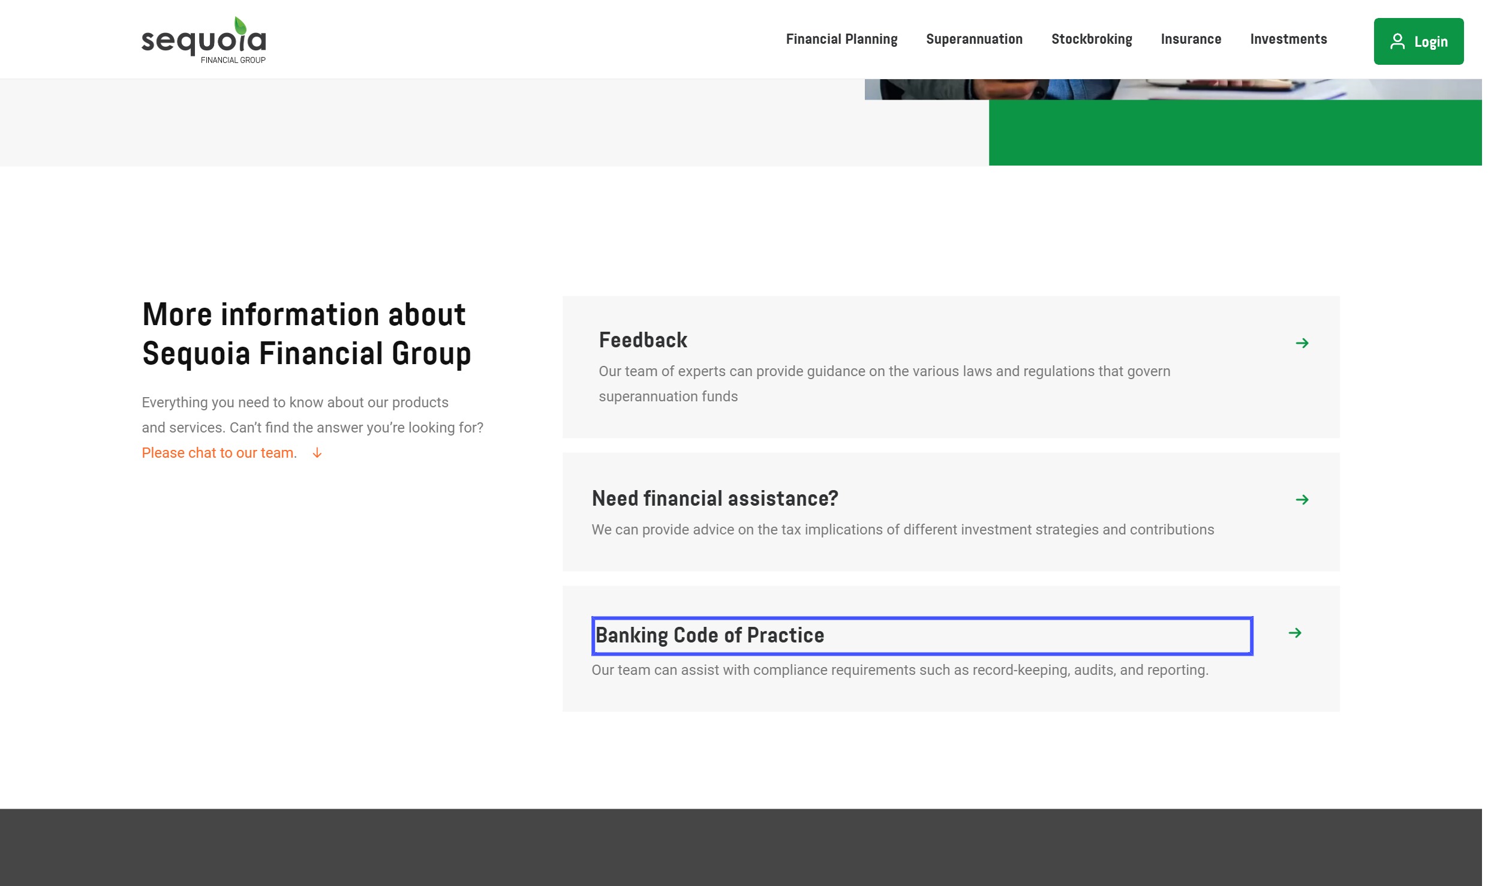Open the Feedback heading link
The image size is (1497, 886).
pos(642,340)
